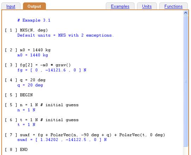Click the MKS(N, deg) statement line

click(x=26, y=30)
